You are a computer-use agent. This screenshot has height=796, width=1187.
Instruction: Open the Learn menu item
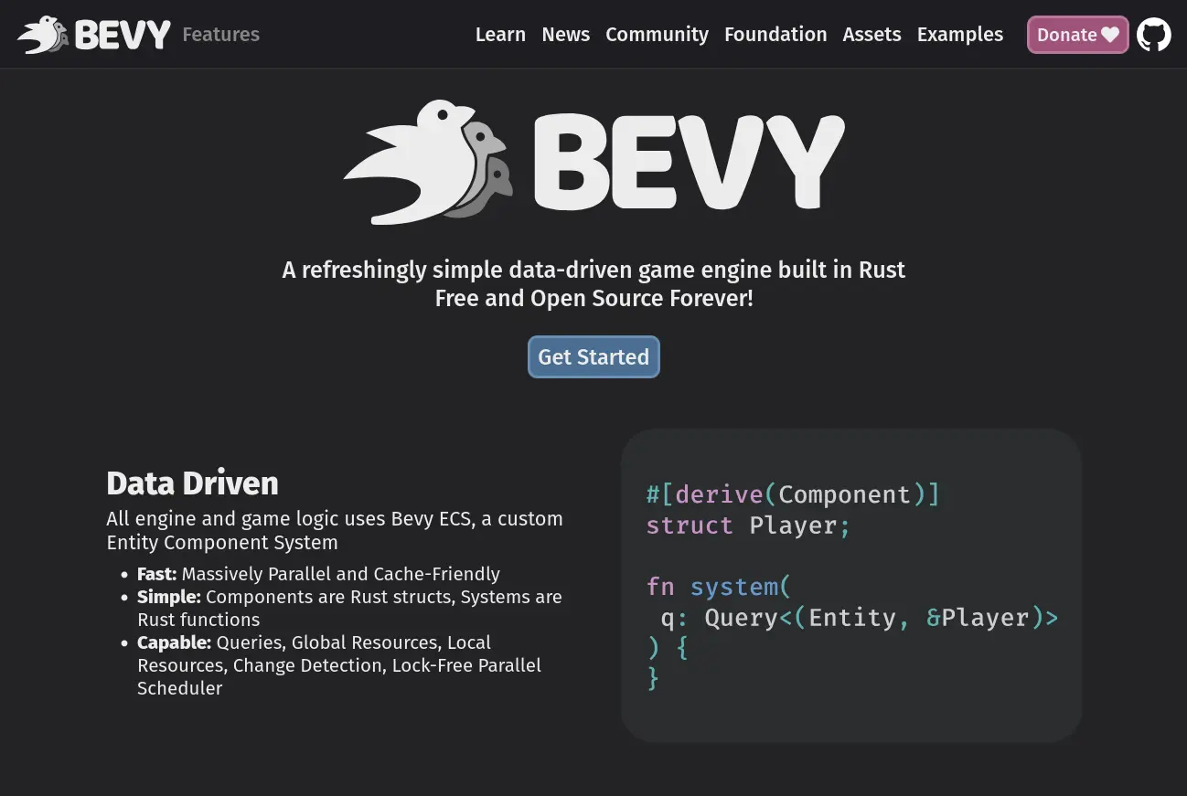point(500,35)
